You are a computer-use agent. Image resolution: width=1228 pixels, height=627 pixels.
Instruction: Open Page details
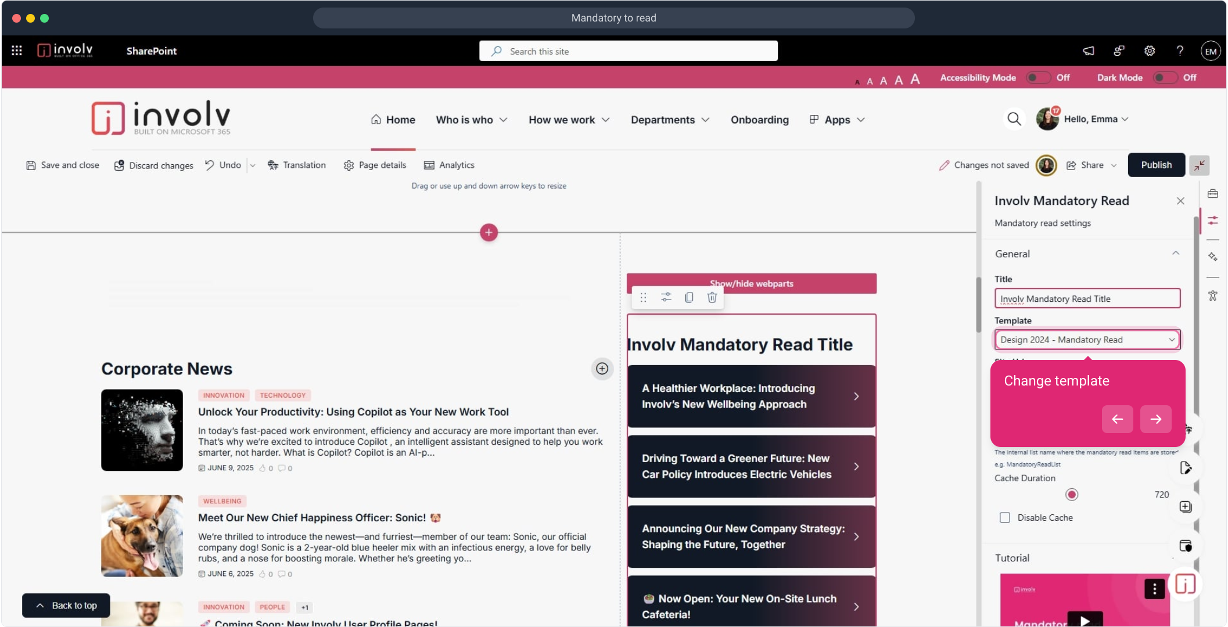point(375,165)
